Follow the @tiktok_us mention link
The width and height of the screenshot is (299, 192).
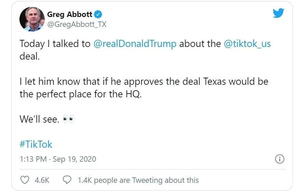(x=247, y=44)
